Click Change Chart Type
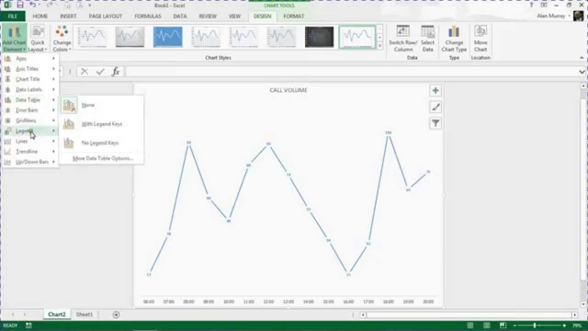Screen dimensions: 588x331 coord(454,39)
